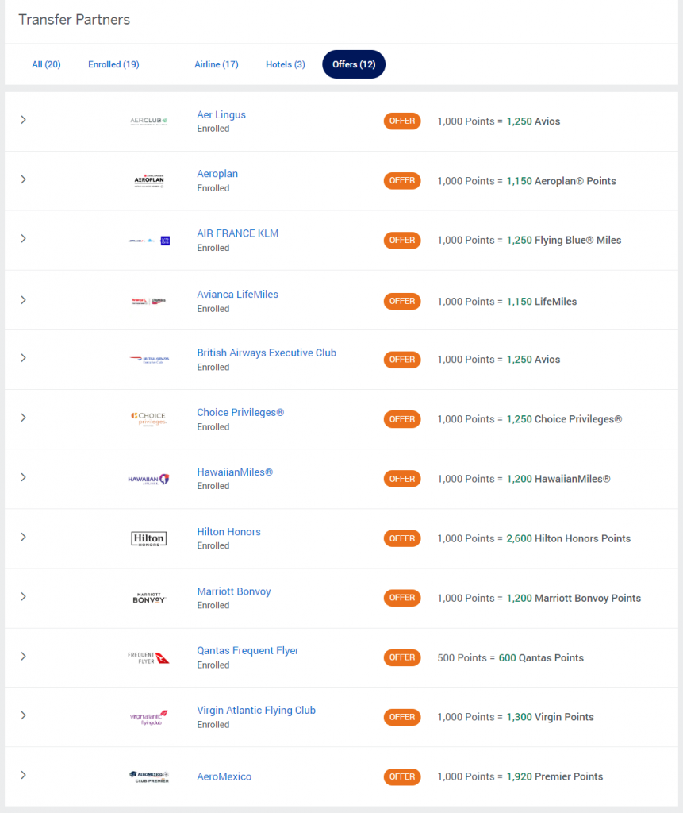Click the Marriott Bonvoy logo
This screenshot has height=813, width=683.
pos(149,598)
